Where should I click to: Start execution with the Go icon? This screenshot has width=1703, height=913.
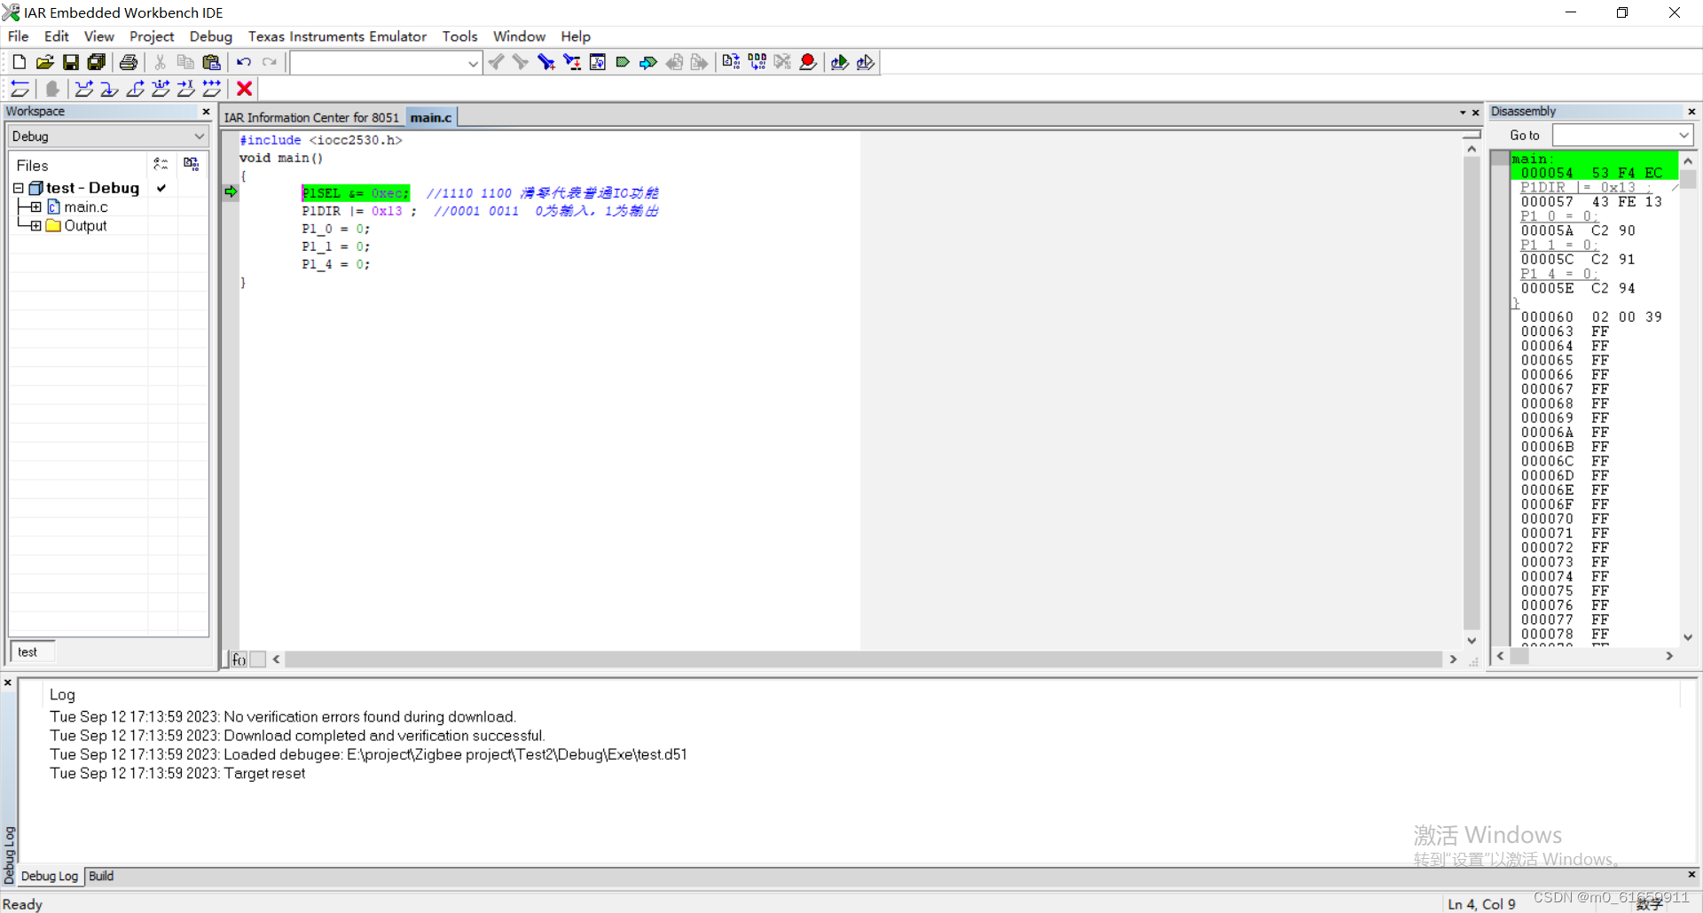click(x=212, y=89)
